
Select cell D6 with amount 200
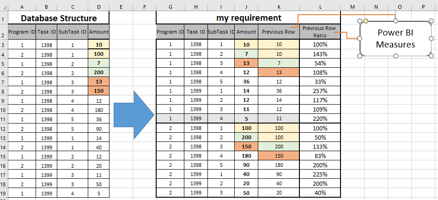pyautogui.click(x=98, y=72)
